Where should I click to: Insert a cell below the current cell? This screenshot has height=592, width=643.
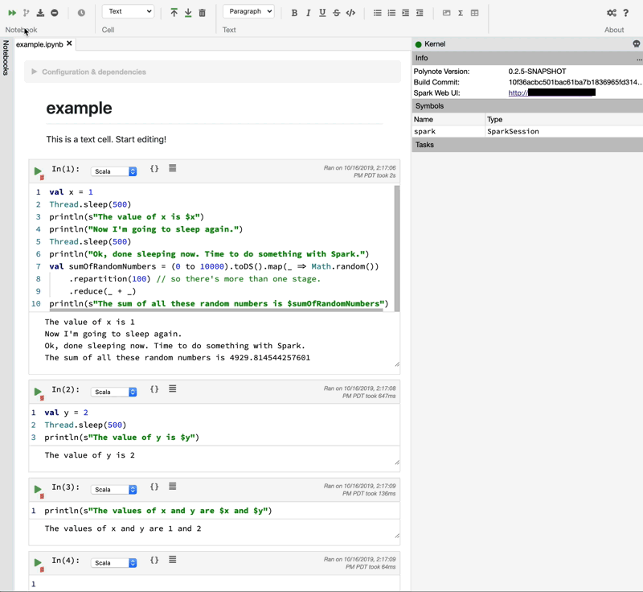tap(188, 13)
